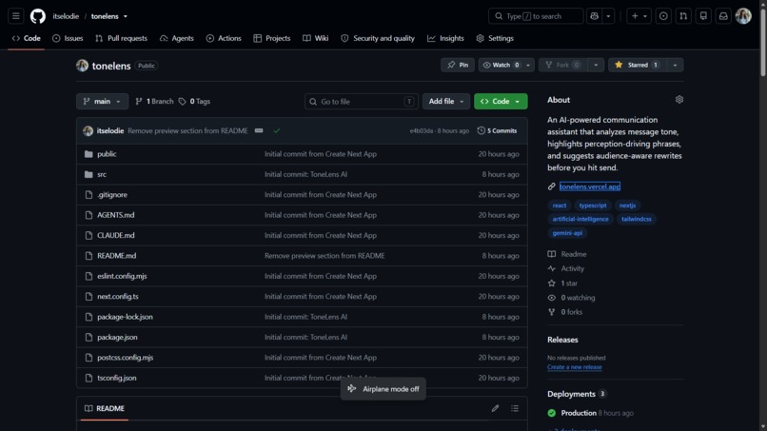Open the src folder
The image size is (767, 431).
click(x=102, y=174)
